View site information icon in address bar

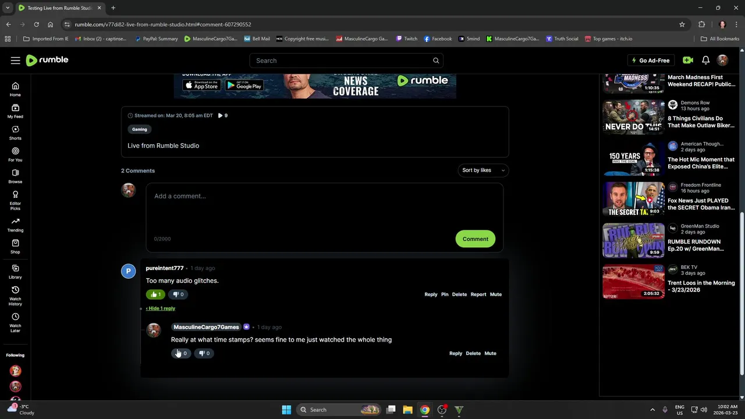67,24
